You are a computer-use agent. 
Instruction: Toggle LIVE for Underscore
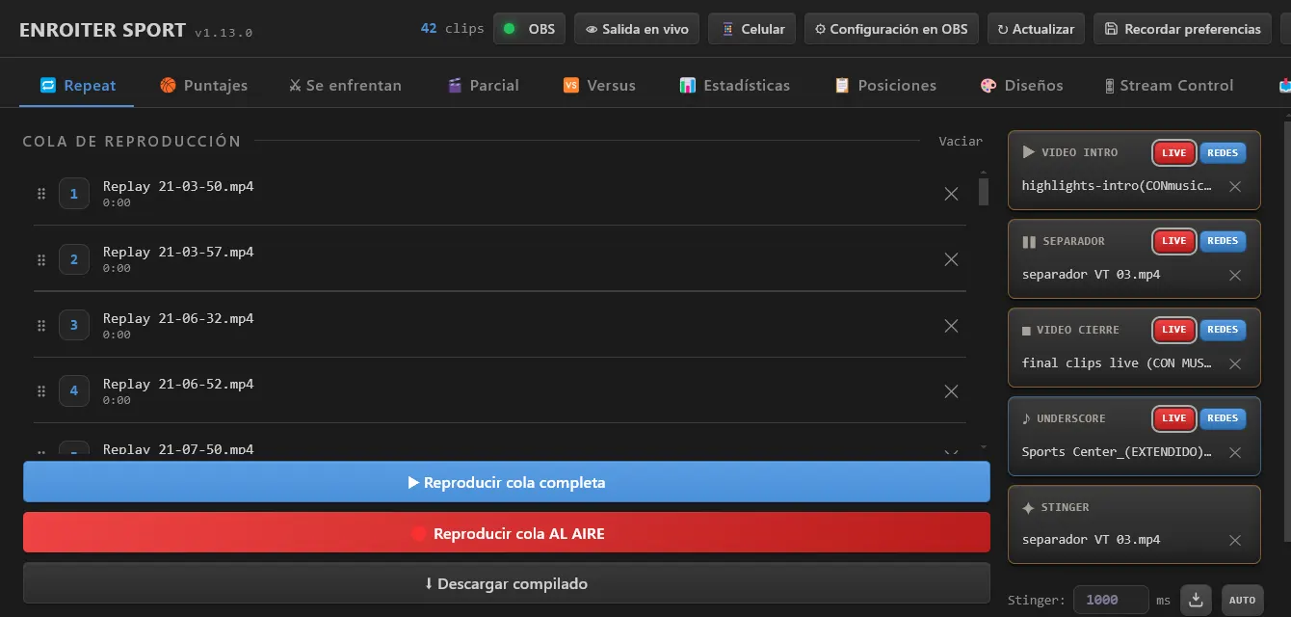pyautogui.click(x=1173, y=418)
